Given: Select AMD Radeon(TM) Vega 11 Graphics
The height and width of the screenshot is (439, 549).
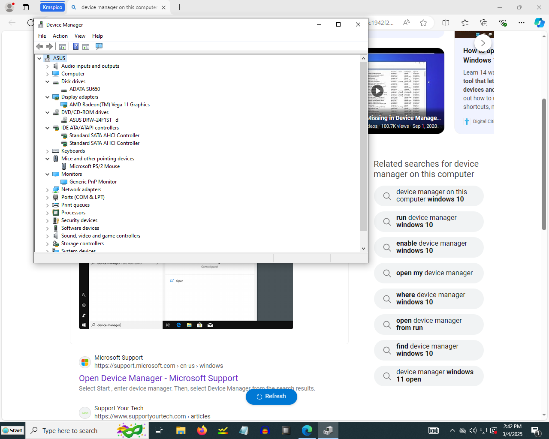Looking at the screenshot, I should tap(109, 105).
